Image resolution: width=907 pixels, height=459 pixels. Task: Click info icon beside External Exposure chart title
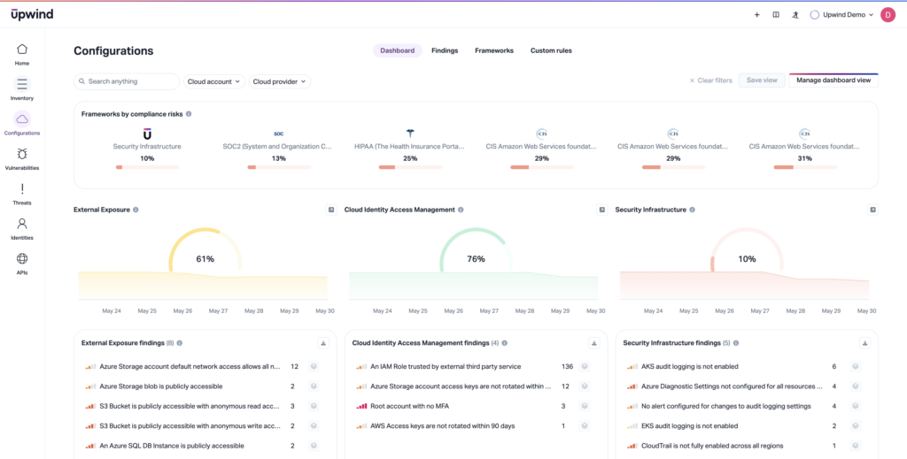136,210
